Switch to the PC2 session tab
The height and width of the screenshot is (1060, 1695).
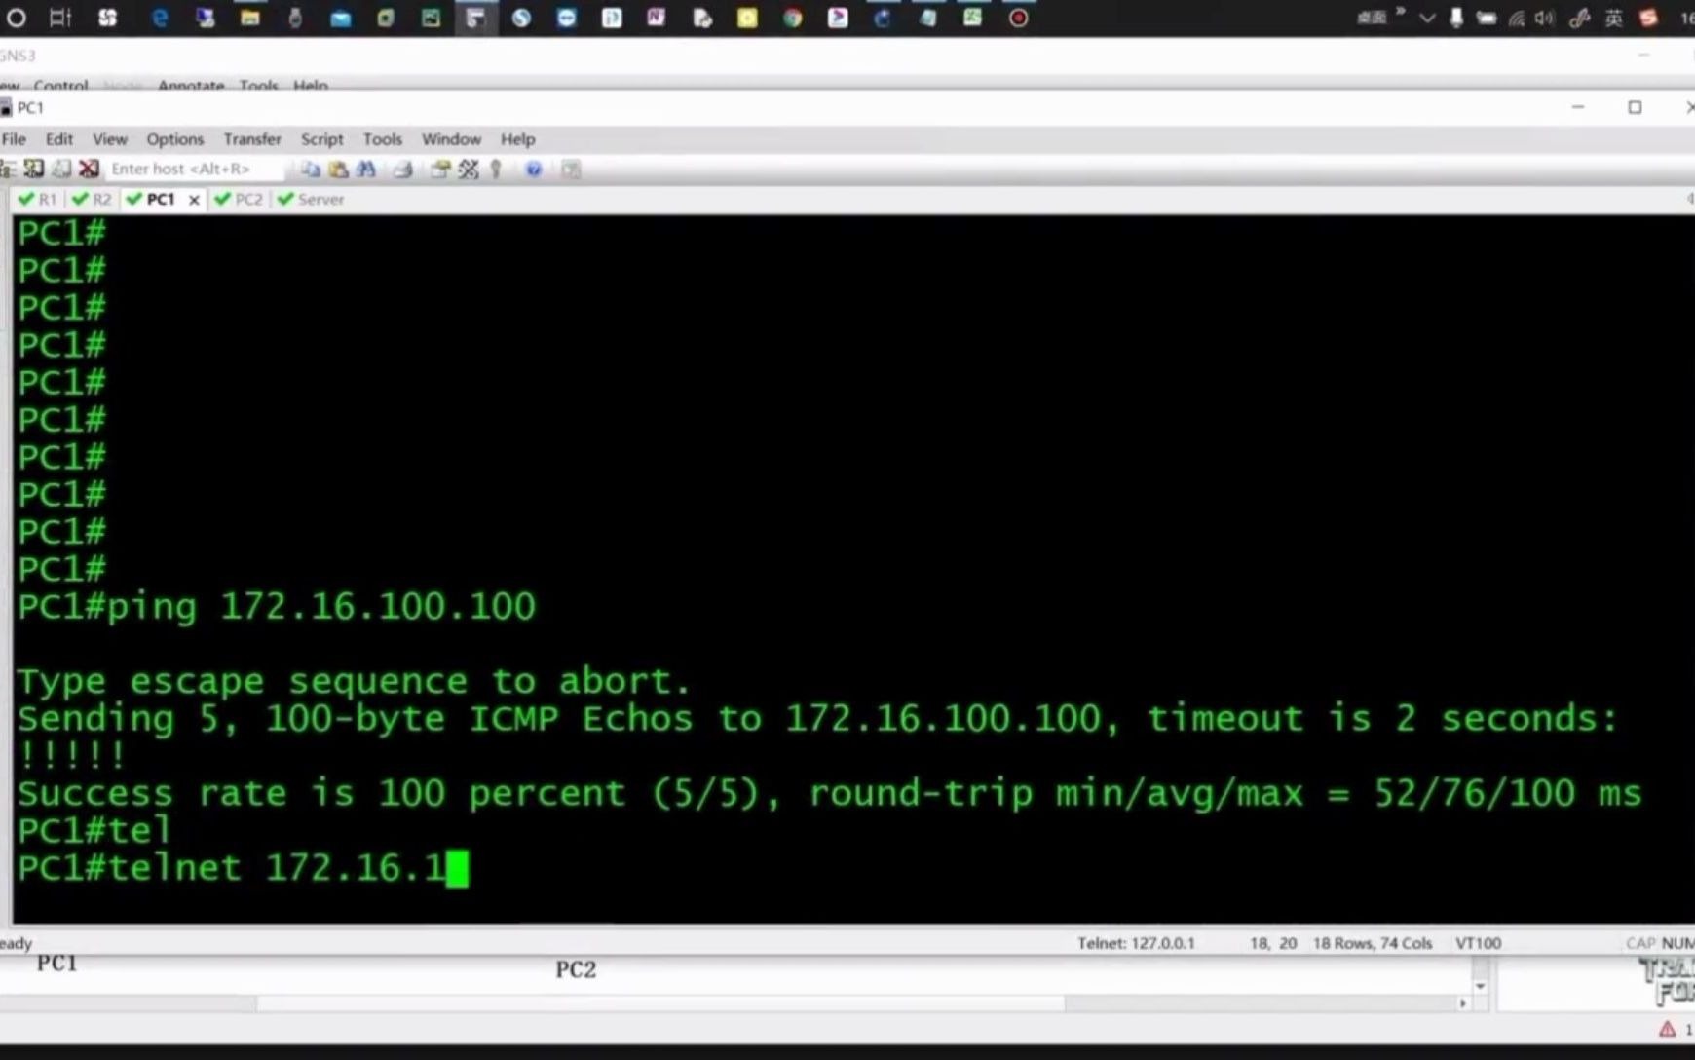[x=240, y=200]
